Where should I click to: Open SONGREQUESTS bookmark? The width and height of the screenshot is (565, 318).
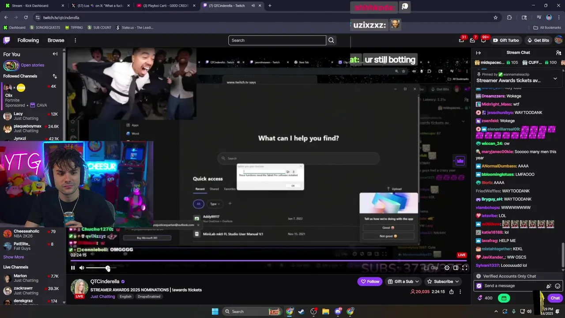point(45,27)
